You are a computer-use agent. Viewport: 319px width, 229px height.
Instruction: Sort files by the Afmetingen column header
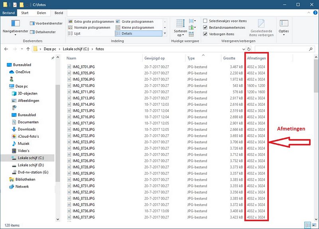click(x=256, y=58)
